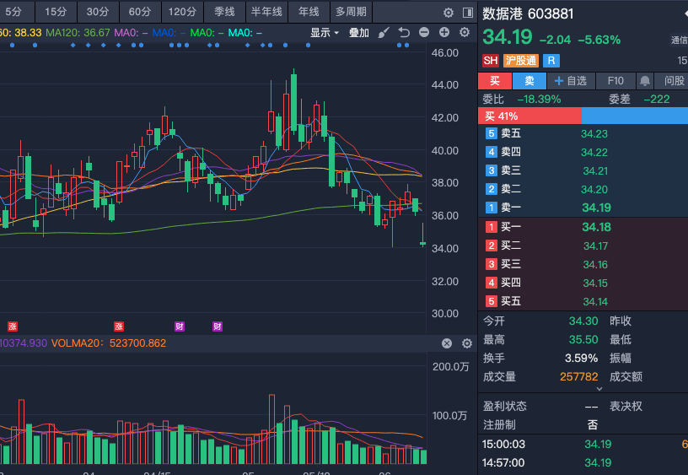Viewport: 688px width, 475px height.
Task: Close the volume indicator panel
Action: (447, 343)
